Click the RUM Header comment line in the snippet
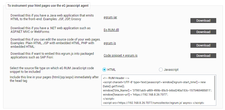 (116, 78)
